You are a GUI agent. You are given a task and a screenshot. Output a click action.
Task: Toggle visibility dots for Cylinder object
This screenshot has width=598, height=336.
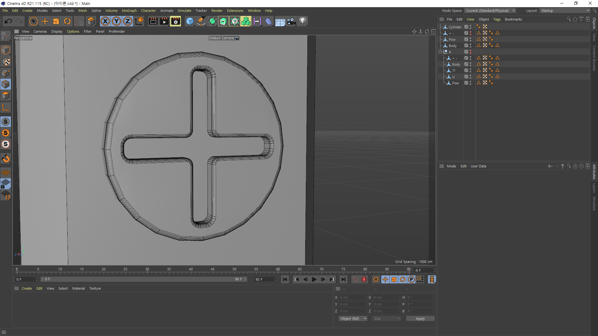pos(470,27)
